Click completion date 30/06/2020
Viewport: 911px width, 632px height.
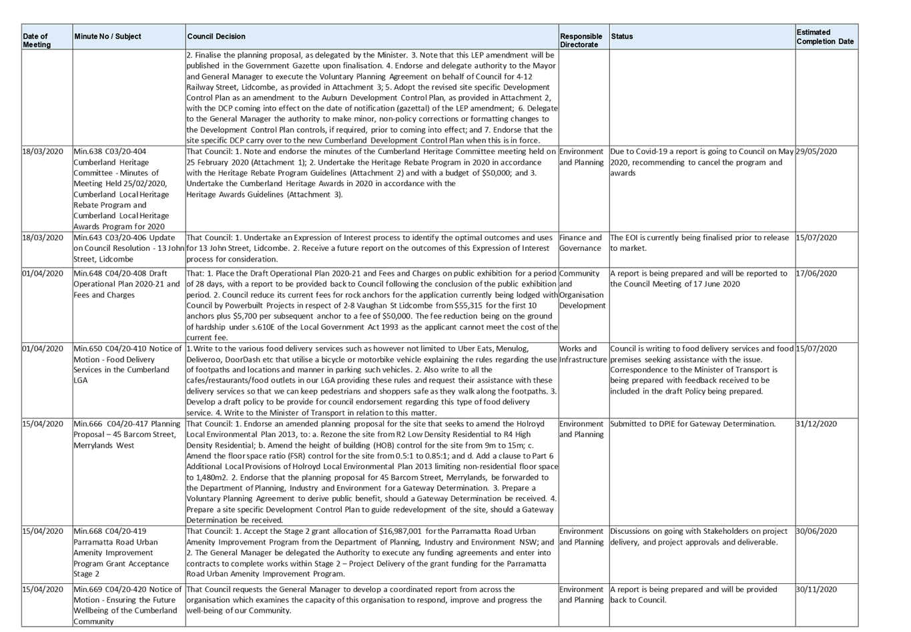pyautogui.click(x=816, y=532)
